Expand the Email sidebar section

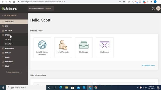tap(14, 57)
